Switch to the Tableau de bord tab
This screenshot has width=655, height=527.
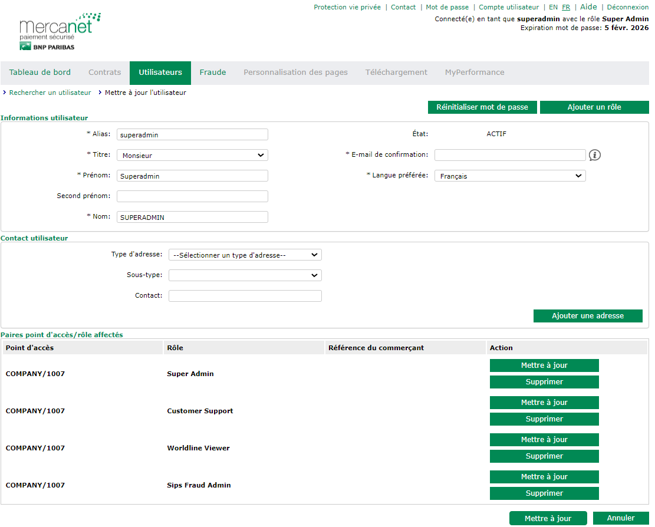pyautogui.click(x=40, y=73)
